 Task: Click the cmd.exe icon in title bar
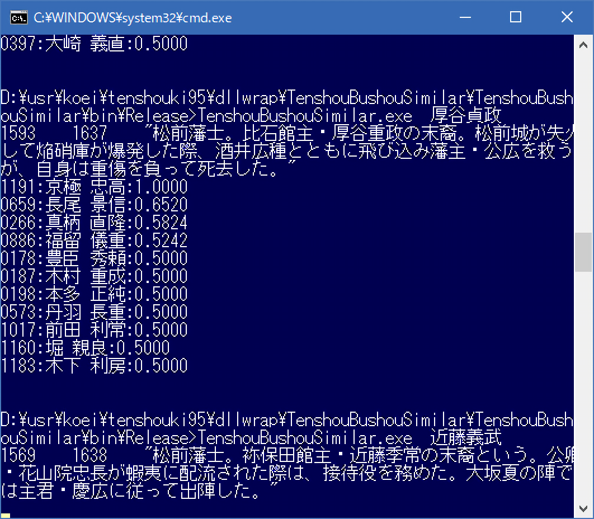(x=19, y=17)
